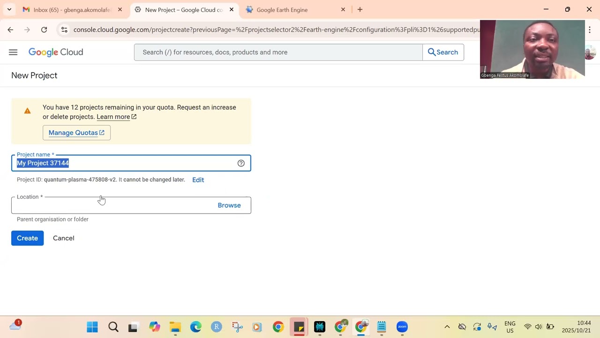Open File Explorer from the taskbar

click(x=175, y=327)
